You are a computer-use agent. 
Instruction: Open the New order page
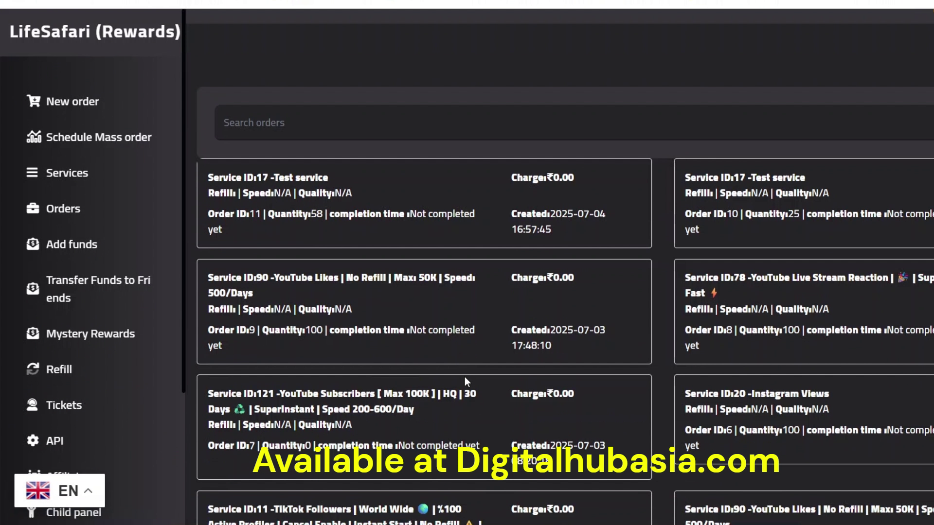(72, 101)
